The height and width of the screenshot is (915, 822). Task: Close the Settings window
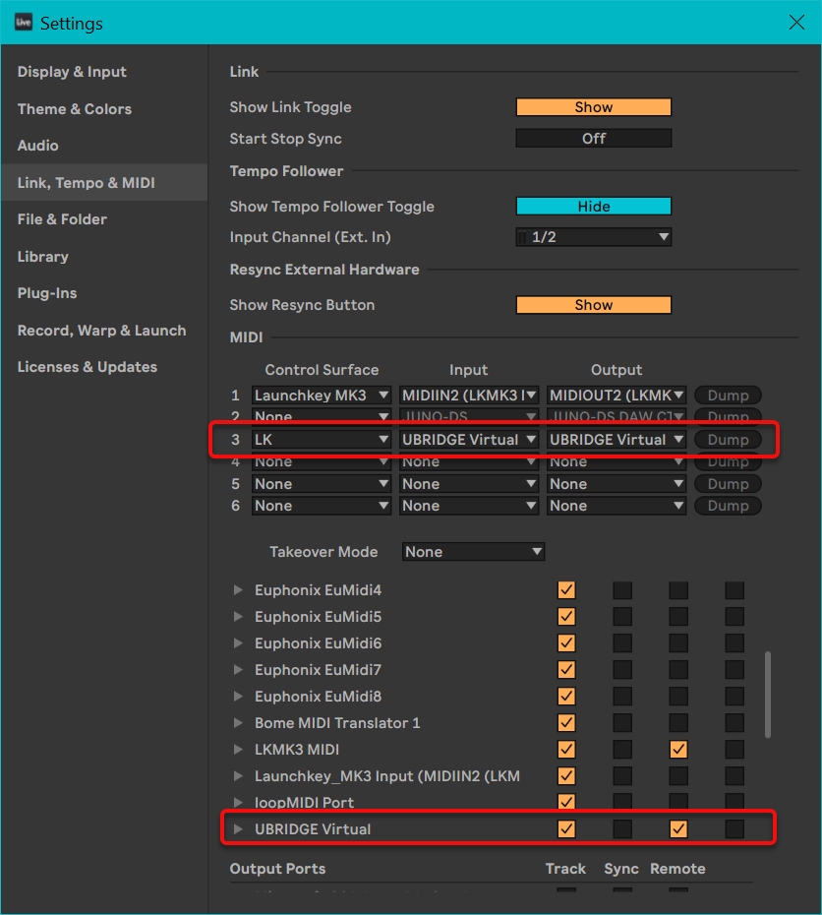(795, 22)
